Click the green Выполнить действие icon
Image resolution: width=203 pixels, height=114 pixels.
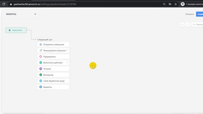[41, 63]
